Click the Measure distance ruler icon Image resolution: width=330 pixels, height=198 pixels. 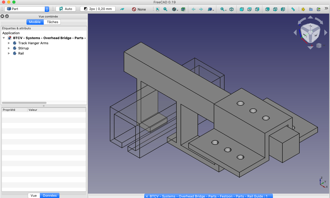click(x=293, y=9)
